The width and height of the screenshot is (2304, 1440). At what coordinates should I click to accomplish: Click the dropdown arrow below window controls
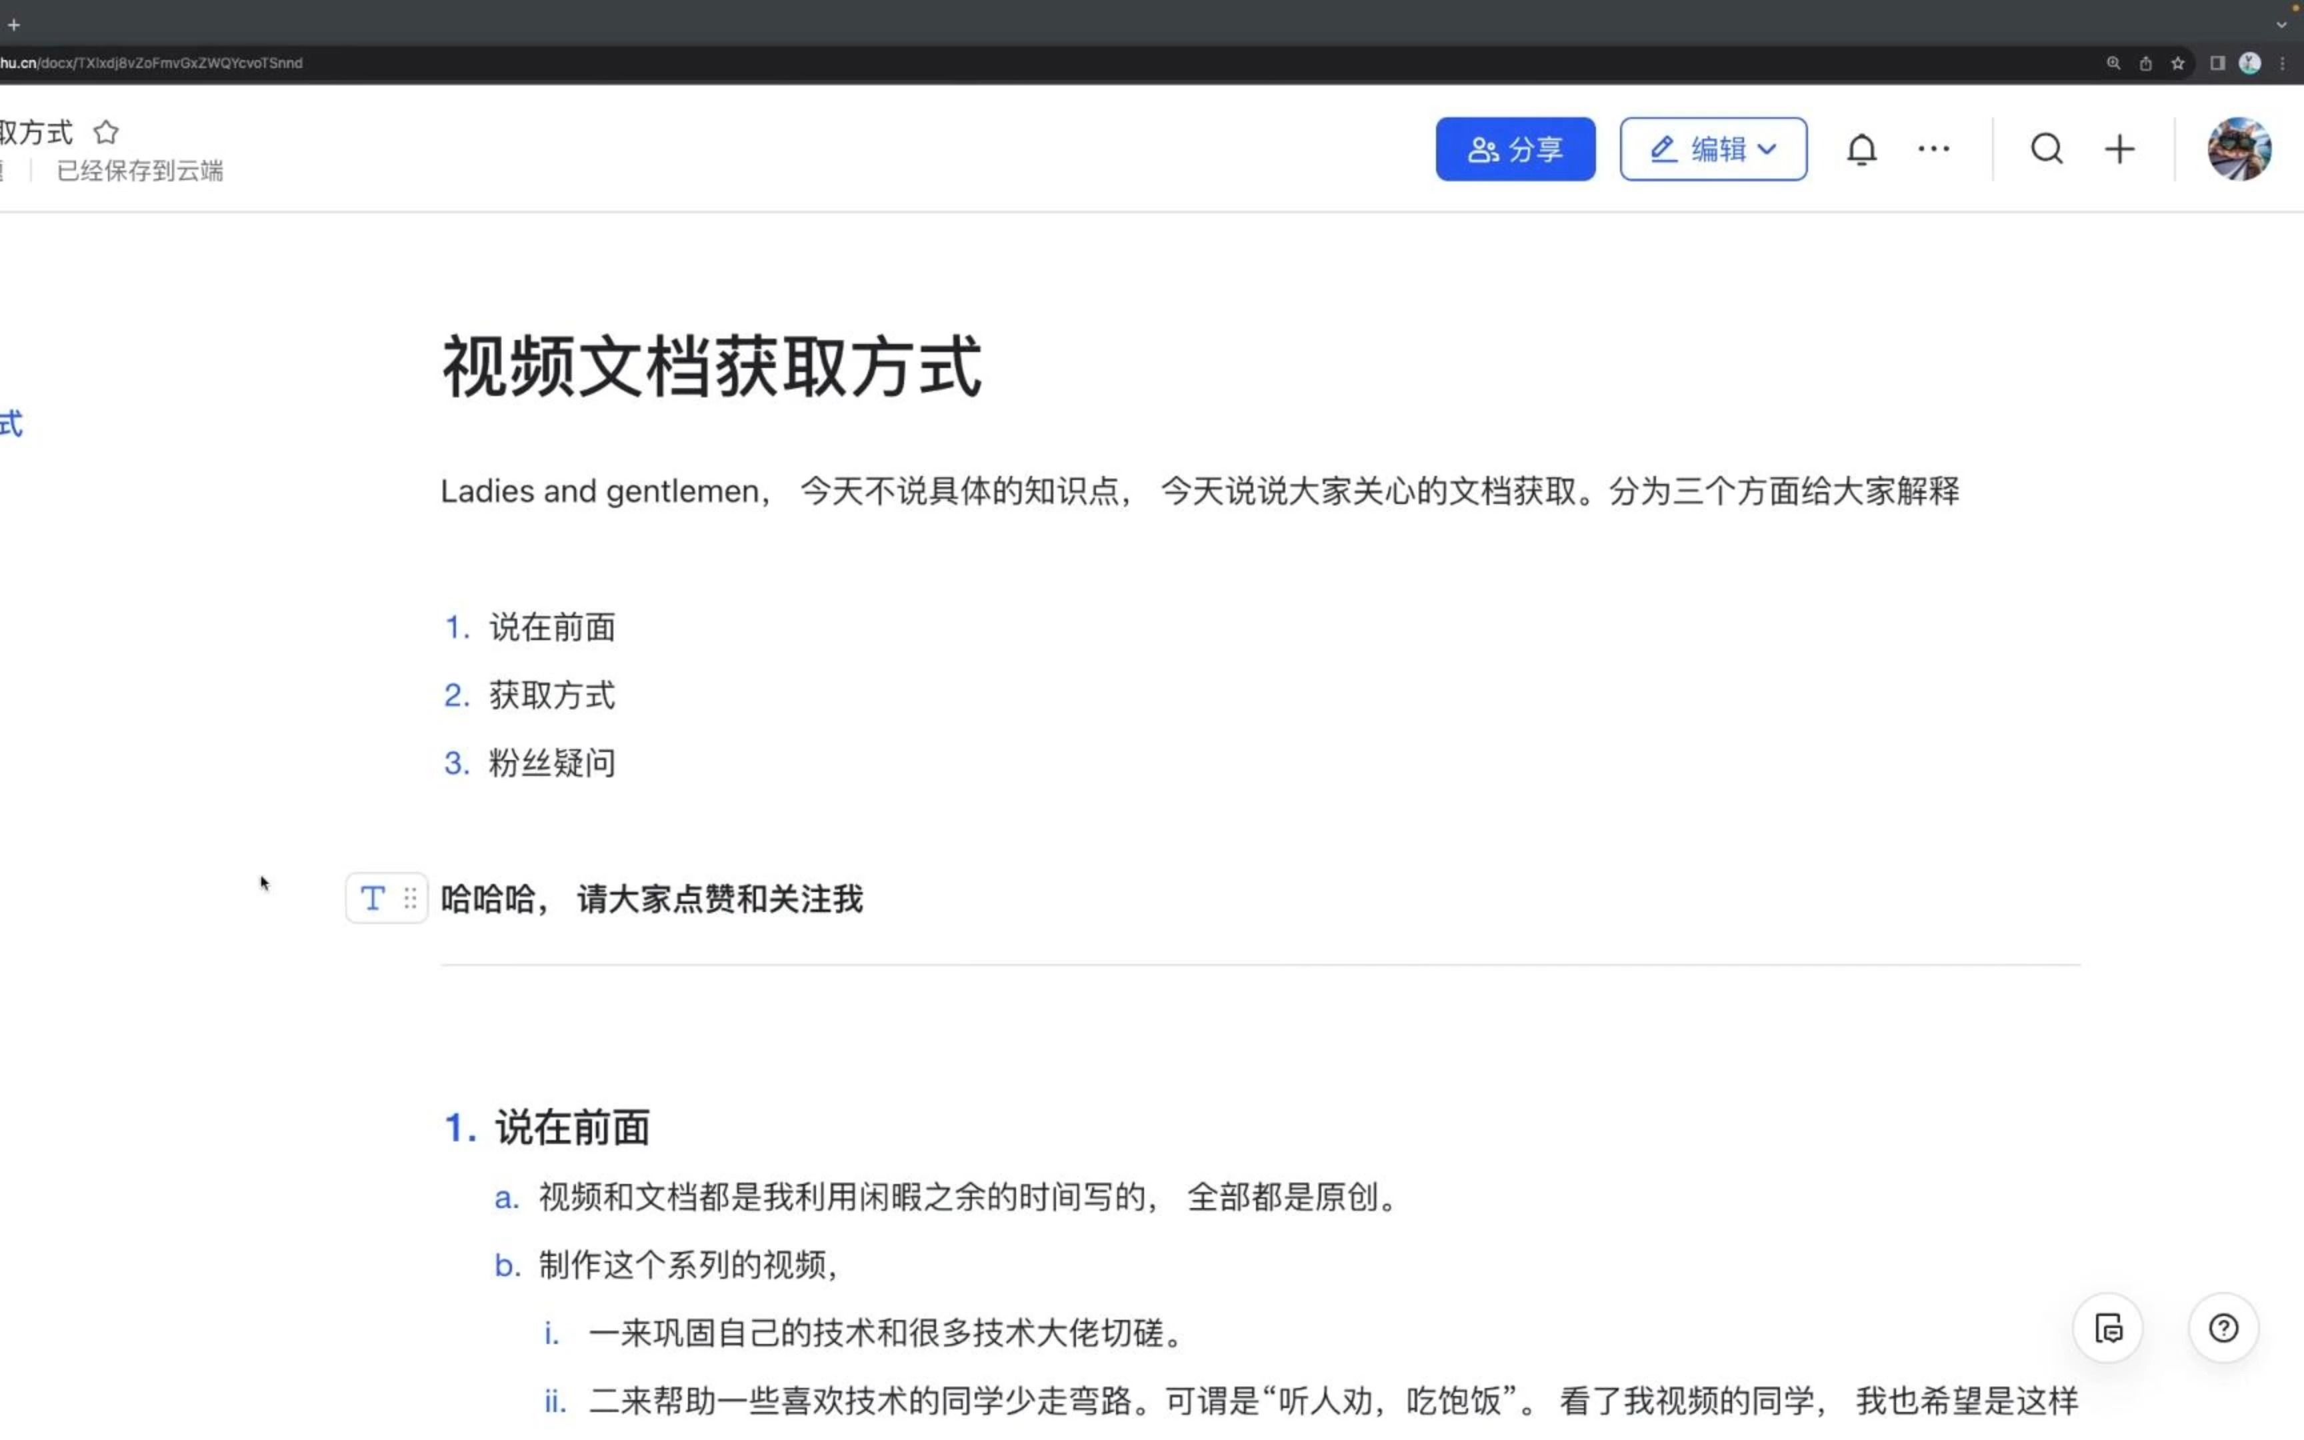(2281, 26)
